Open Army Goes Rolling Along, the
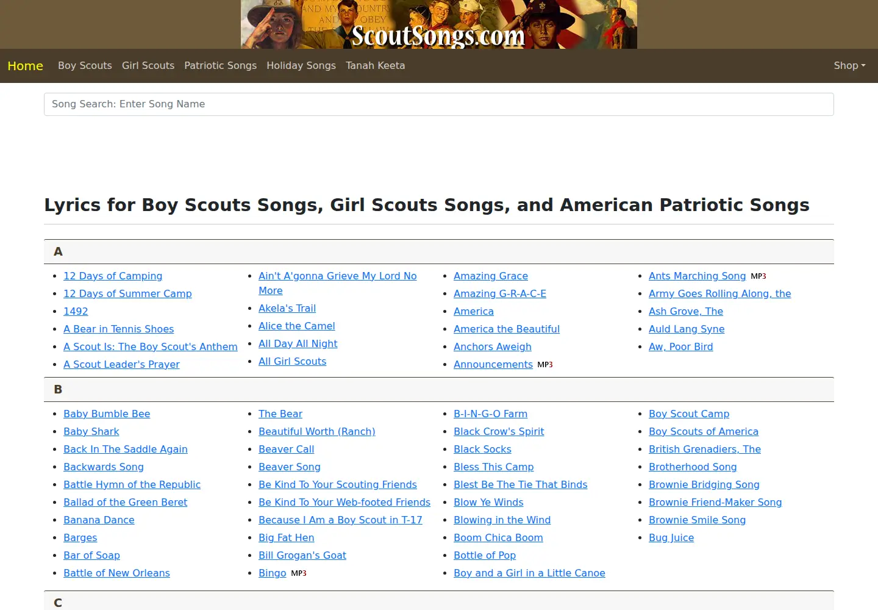This screenshot has width=878, height=610. coord(720,294)
